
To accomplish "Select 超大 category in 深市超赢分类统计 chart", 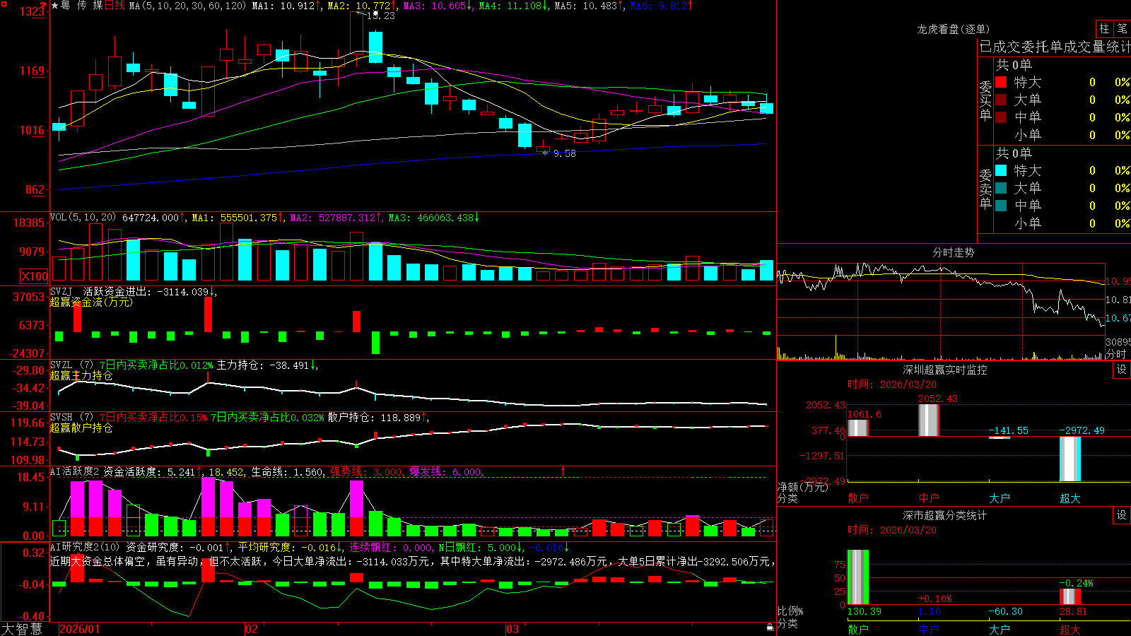I will pyautogui.click(x=1070, y=630).
